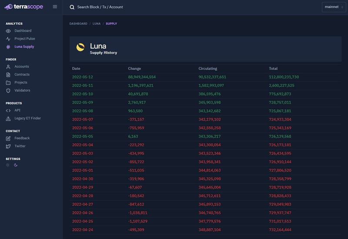
Task: Click circulating value 386,595,476
Action: pos(210,94)
